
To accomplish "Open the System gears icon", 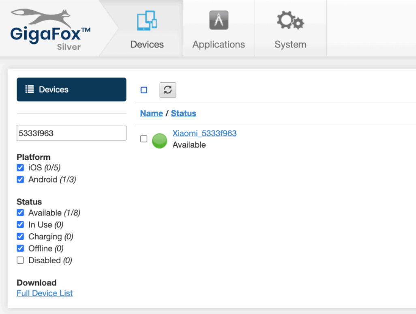I will [290, 20].
